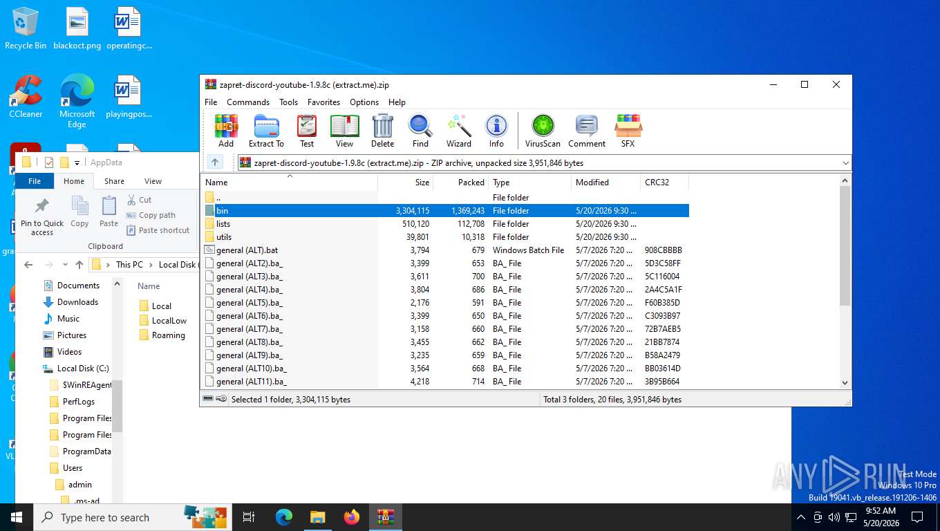Select the utils folder in archive

(x=446, y=237)
